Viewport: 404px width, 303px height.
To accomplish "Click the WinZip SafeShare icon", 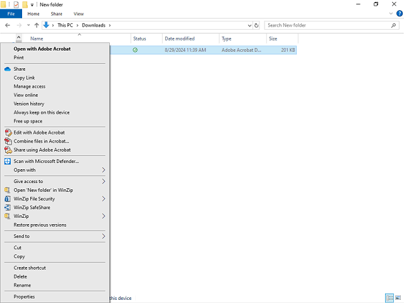I will [8, 208].
